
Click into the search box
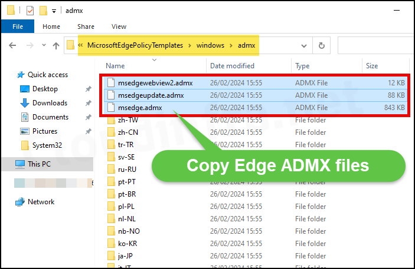click(x=376, y=45)
